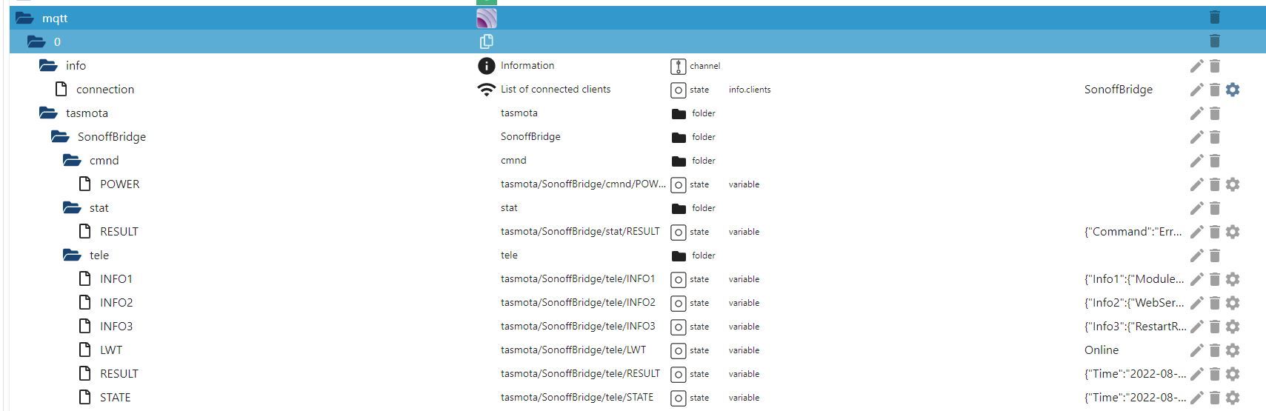The height and width of the screenshot is (411, 1266).
Task: Click the copy icon in the 0 instance row
Action: coord(487,41)
